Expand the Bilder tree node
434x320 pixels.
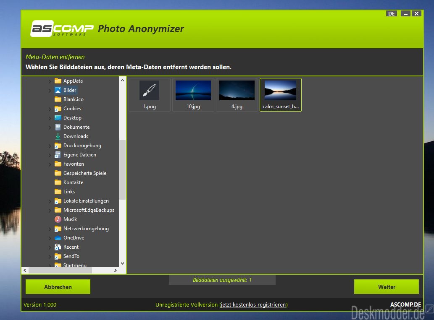pyautogui.click(x=50, y=90)
